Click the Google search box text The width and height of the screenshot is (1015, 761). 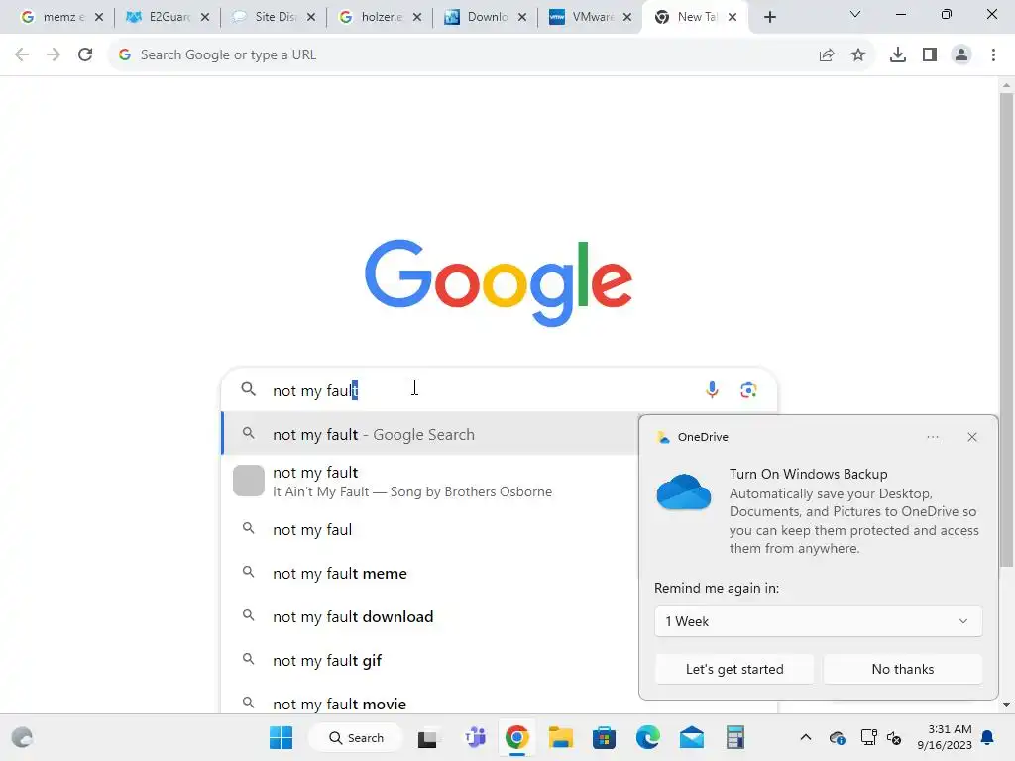pyautogui.click(x=315, y=390)
